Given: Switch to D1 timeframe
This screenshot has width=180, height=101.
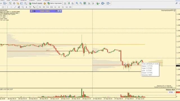Looking at the screenshot, I should (63, 7).
